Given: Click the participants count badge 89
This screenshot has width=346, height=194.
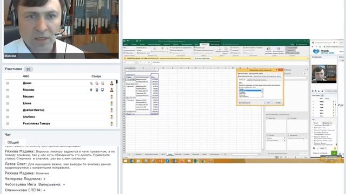Looking at the screenshot, I should point(28,70).
